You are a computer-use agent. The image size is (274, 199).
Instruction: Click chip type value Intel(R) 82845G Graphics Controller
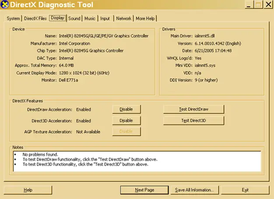point(91,51)
